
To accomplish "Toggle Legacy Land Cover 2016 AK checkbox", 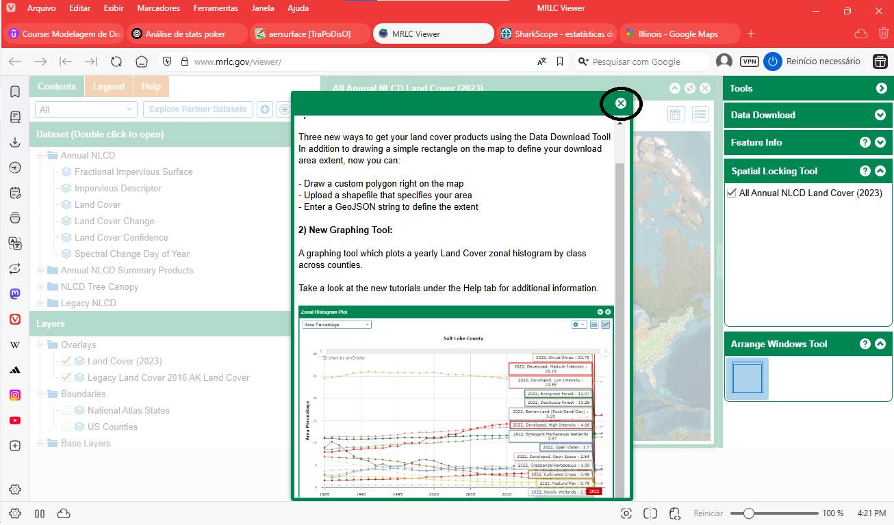I will pyautogui.click(x=66, y=377).
